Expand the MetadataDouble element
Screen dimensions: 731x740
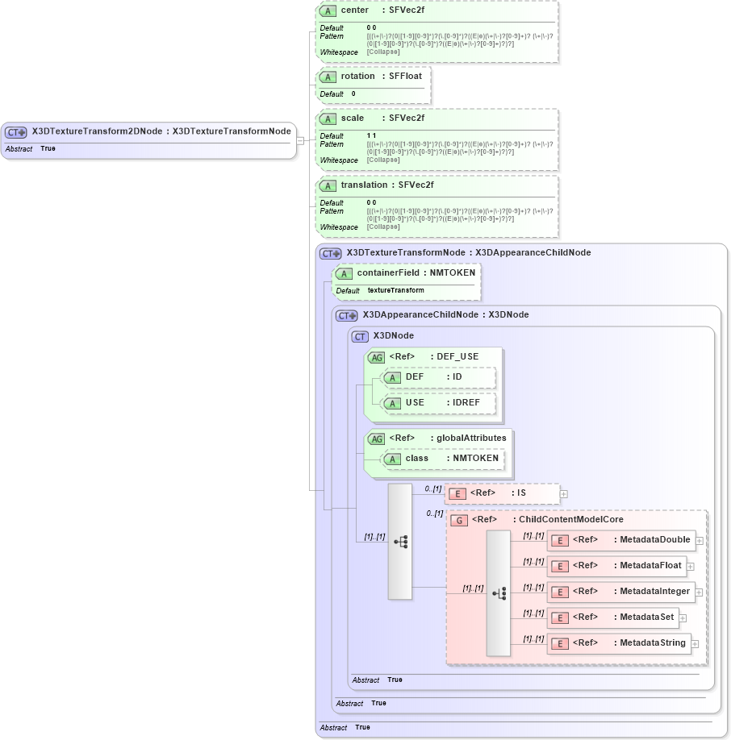(x=700, y=541)
